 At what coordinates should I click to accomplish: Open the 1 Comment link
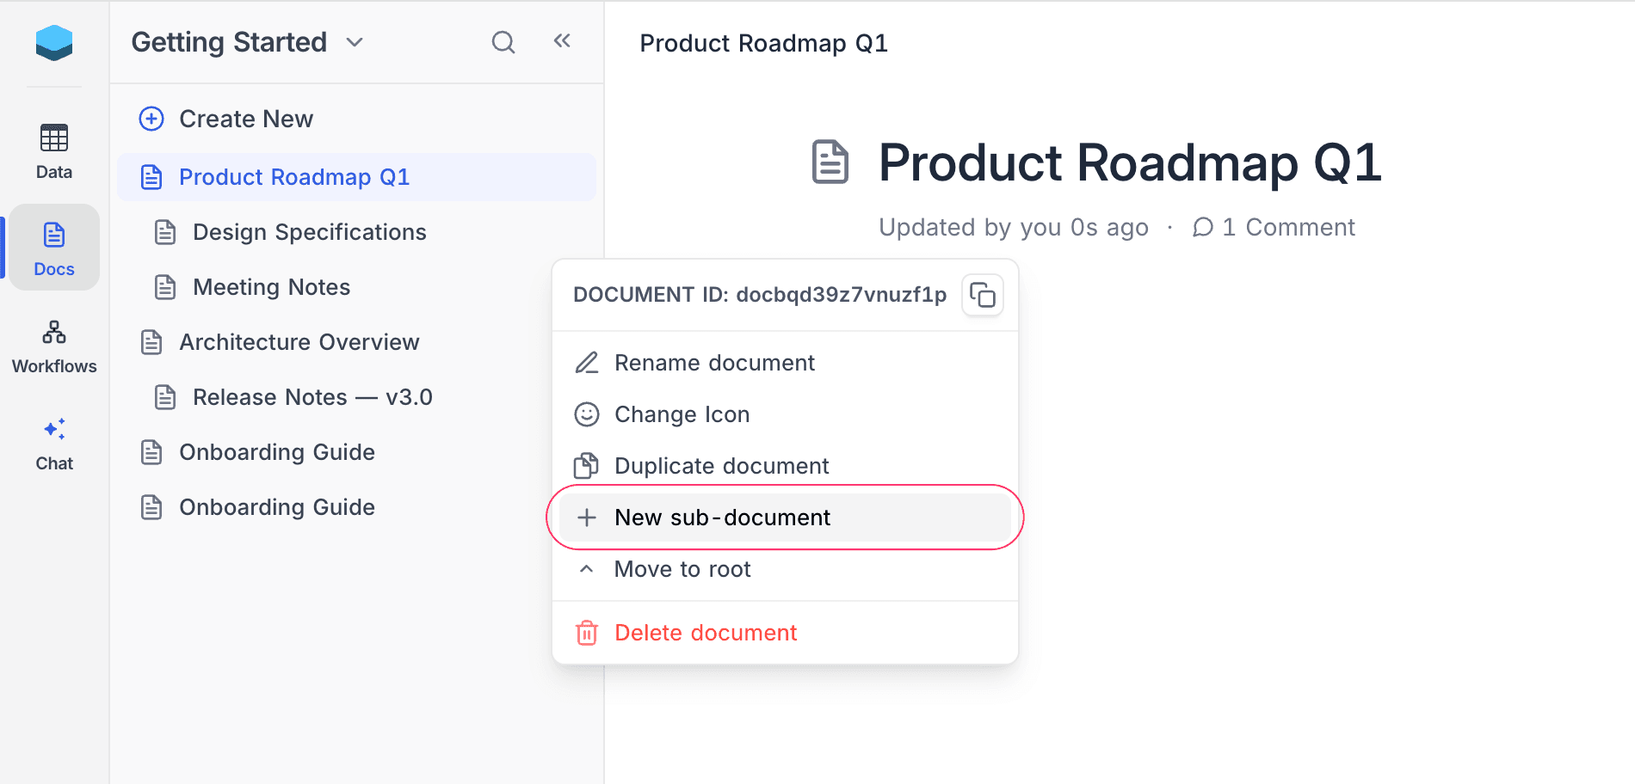[x=1274, y=227]
